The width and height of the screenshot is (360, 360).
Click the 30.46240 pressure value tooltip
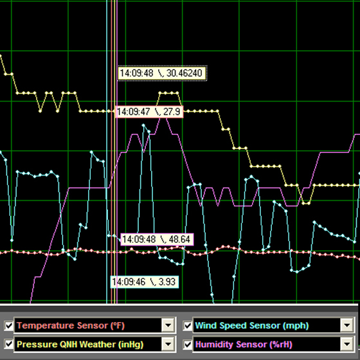[162, 73]
